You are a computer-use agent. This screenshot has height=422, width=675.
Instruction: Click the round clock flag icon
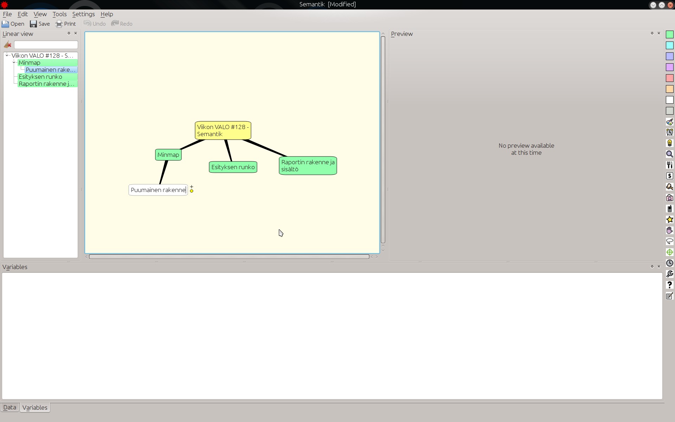click(x=670, y=263)
